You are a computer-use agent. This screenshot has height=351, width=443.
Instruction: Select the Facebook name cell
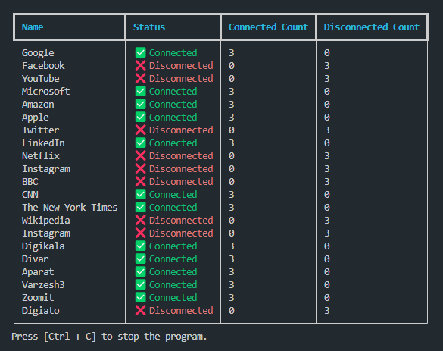pyautogui.click(x=43, y=66)
